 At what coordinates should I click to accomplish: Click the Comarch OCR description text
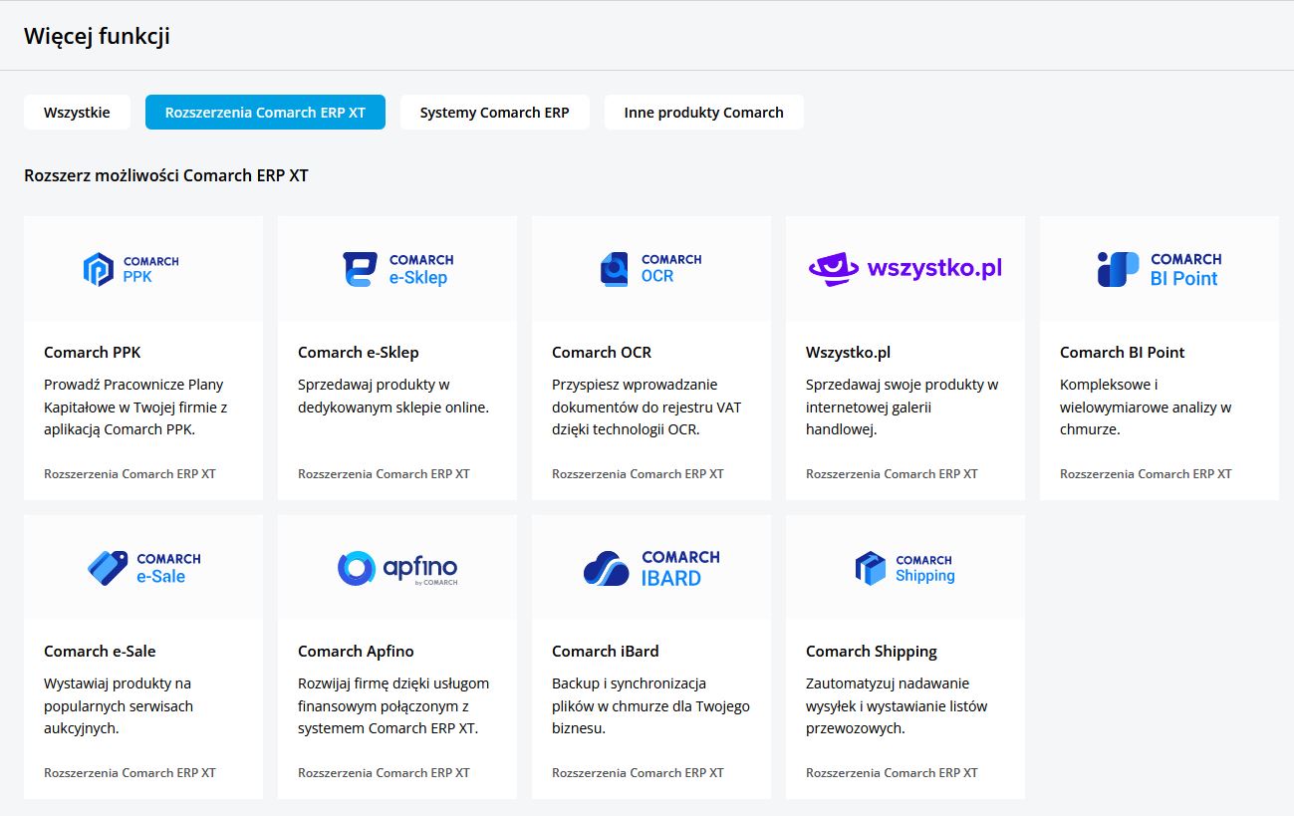tap(647, 407)
